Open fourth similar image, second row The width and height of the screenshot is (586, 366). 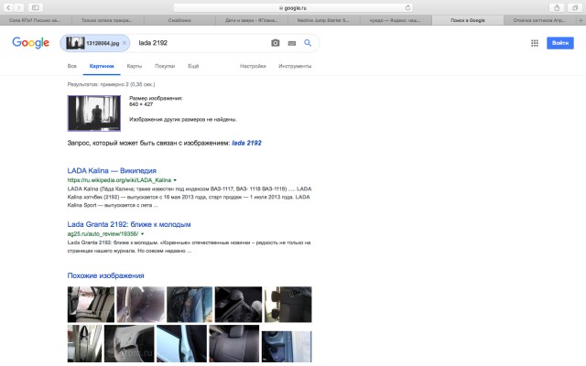point(234,344)
